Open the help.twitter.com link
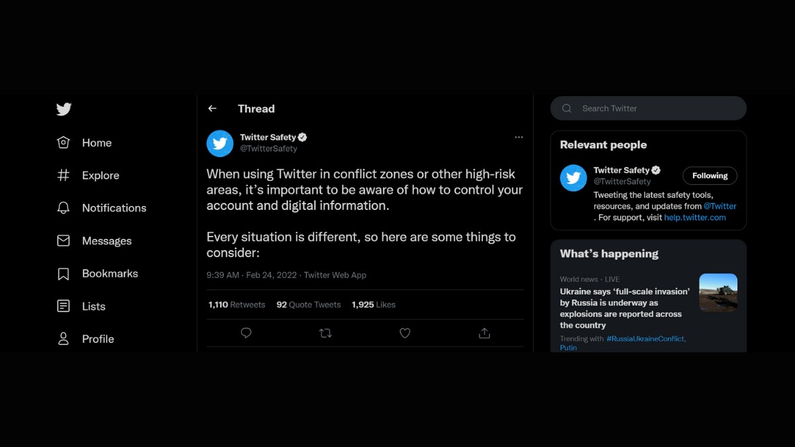Image resolution: width=795 pixels, height=447 pixels. pyautogui.click(x=695, y=217)
